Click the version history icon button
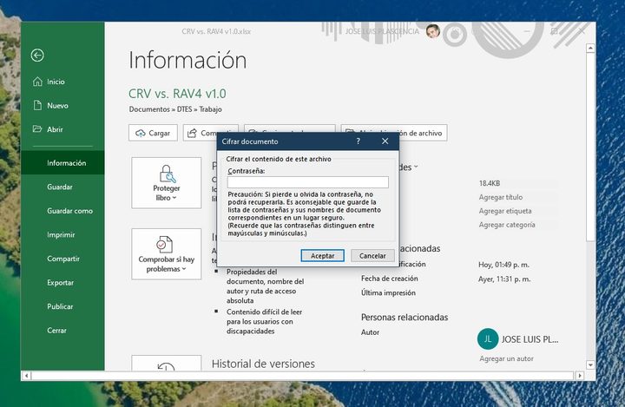This screenshot has width=625, height=407. 166,364
